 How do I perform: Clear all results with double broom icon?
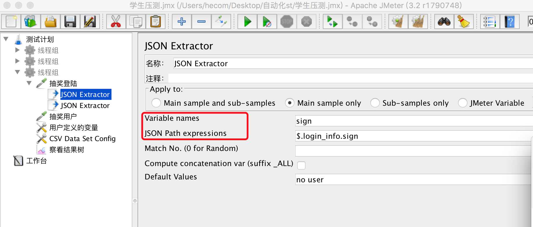[418, 21]
